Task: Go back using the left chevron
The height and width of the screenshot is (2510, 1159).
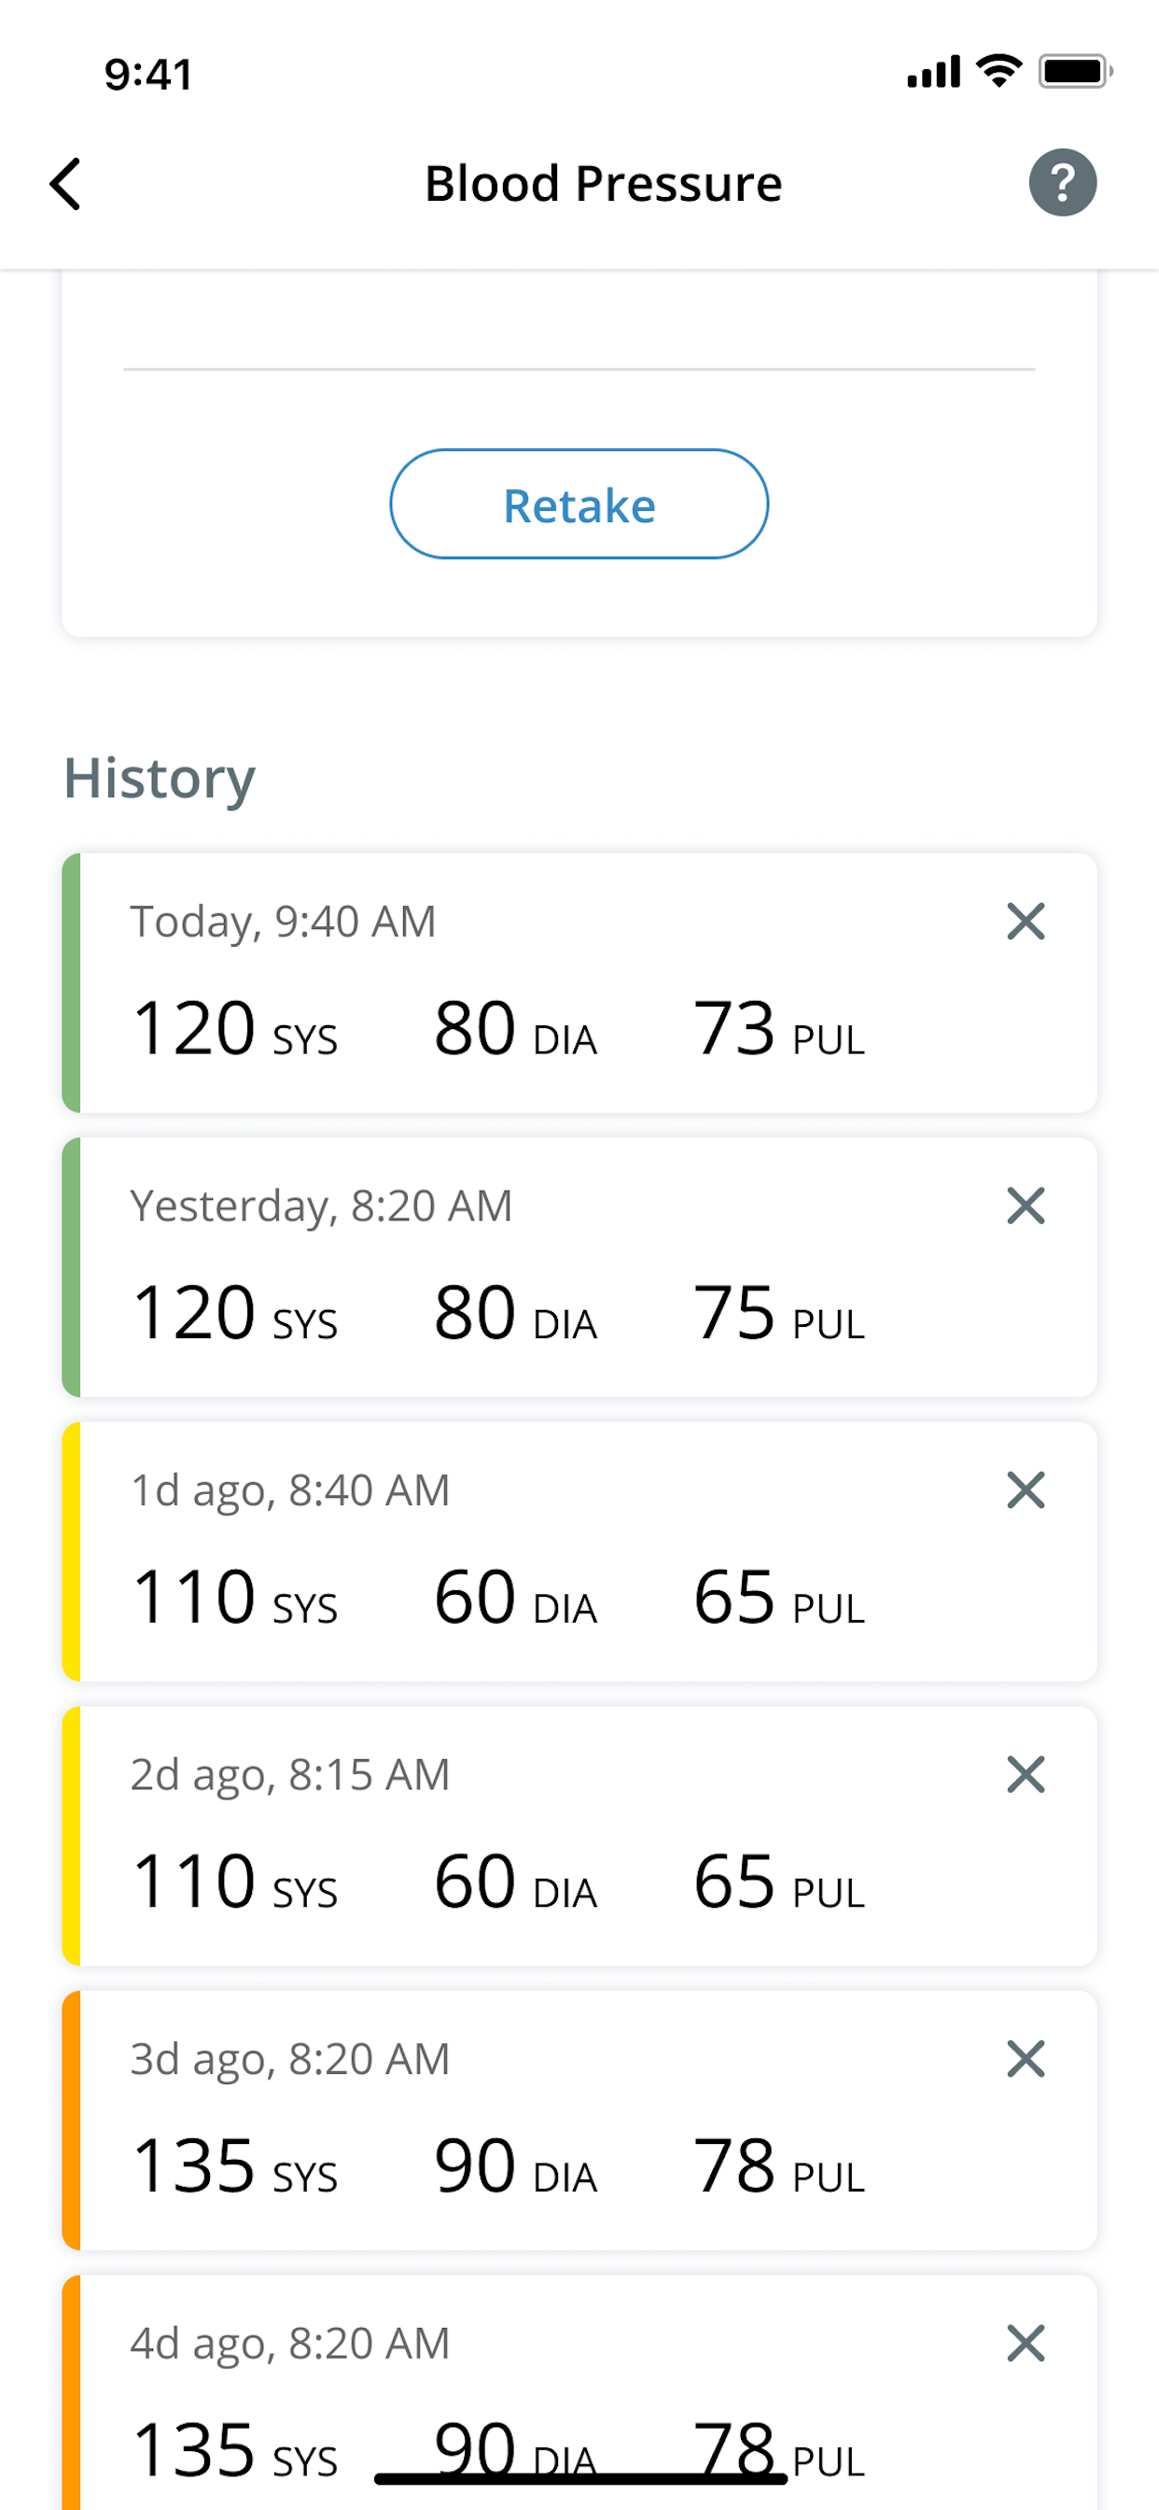Action: [65, 183]
